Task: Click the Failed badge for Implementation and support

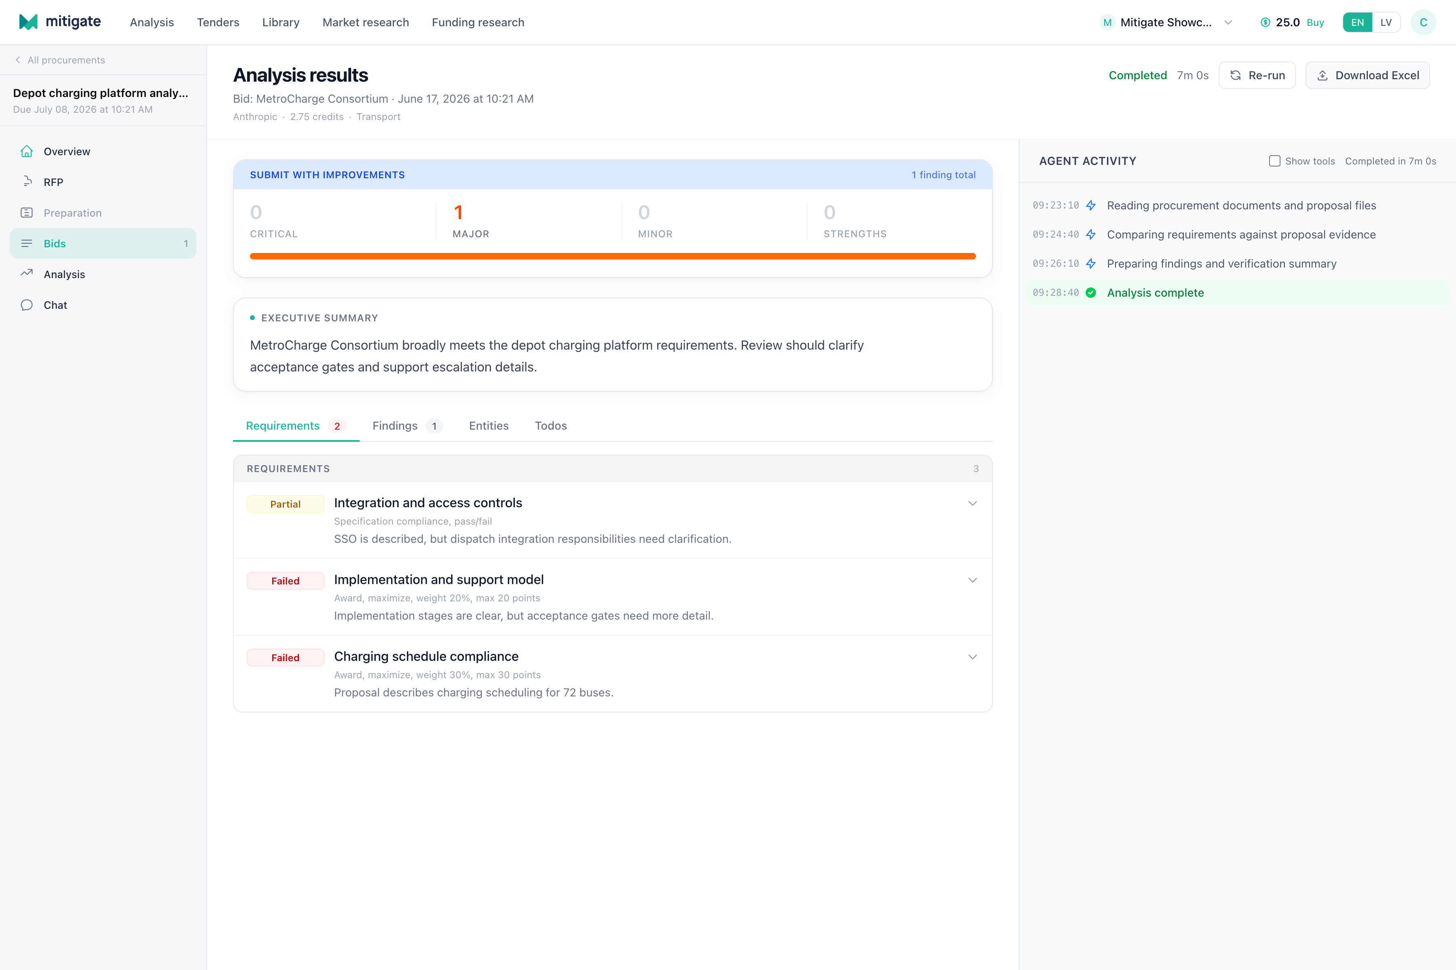Action: pos(286,581)
